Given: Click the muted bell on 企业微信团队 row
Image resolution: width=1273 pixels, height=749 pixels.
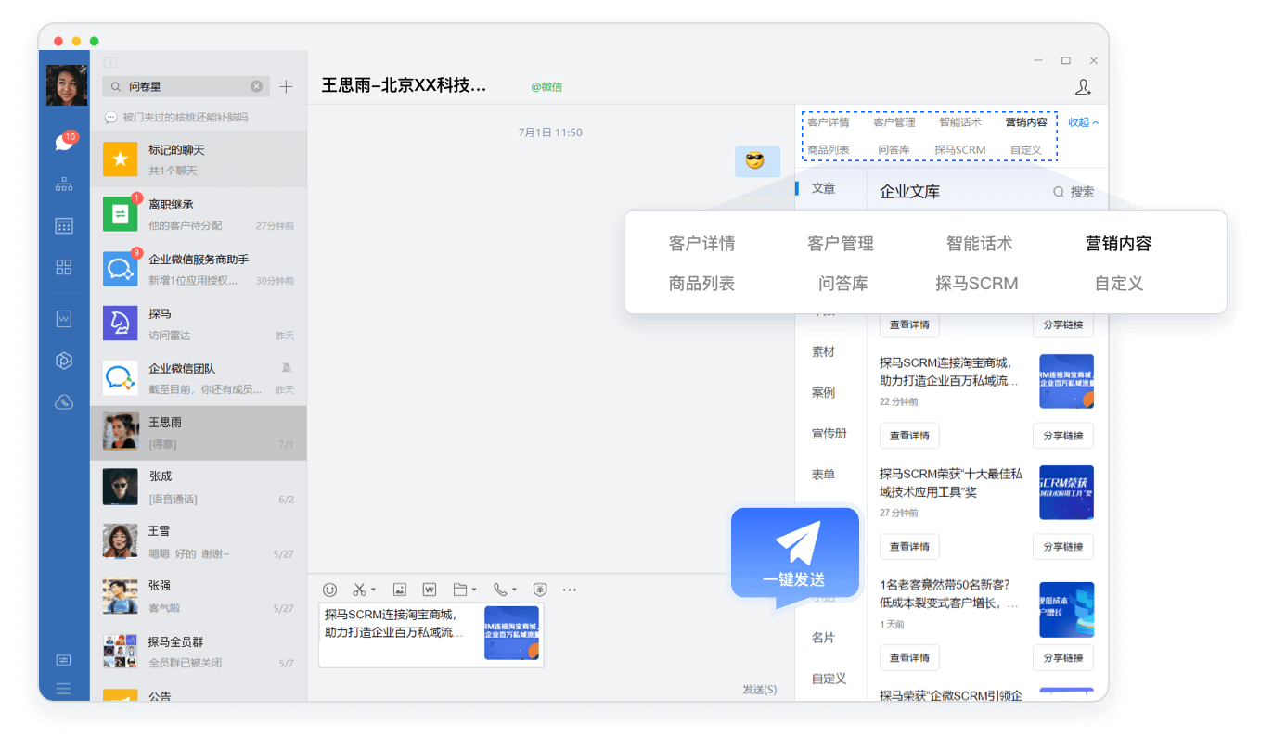Looking at the screenshot, I should coord(286,368).
